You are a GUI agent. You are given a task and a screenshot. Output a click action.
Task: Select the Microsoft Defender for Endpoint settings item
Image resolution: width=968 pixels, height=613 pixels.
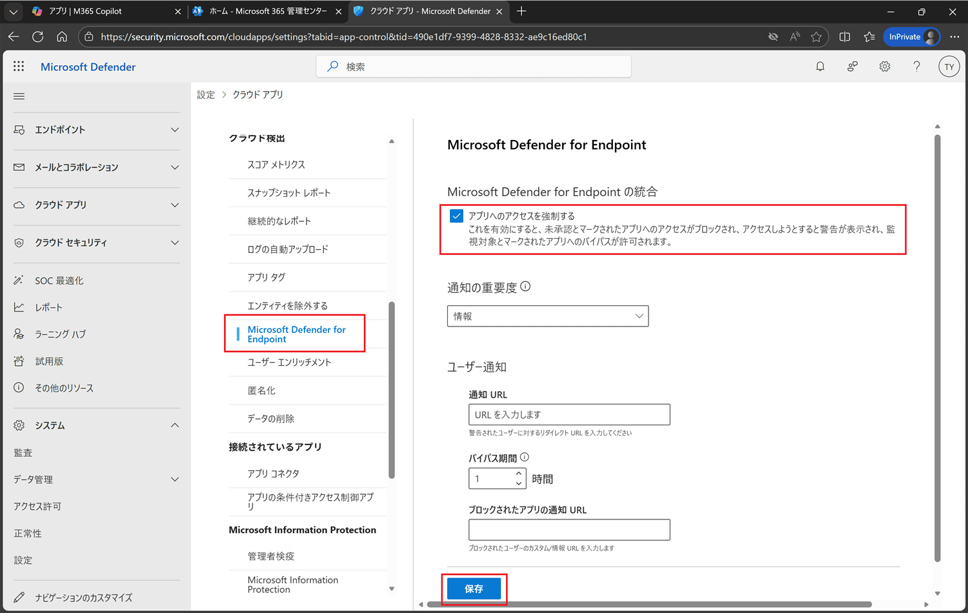click(x=297, y=334)
